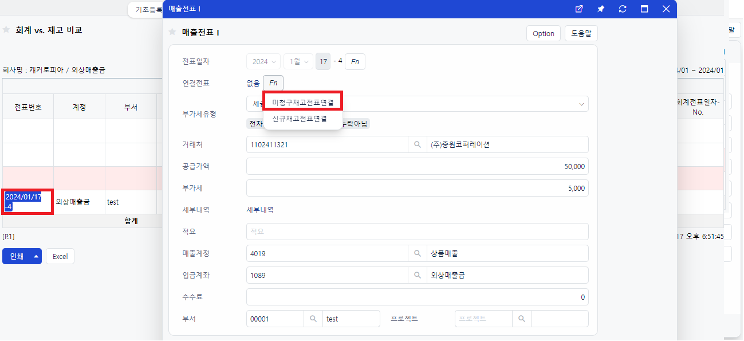Star the 회계 vs. 재고 비교 page
This screenshot has width=744, height=341.
7,30
